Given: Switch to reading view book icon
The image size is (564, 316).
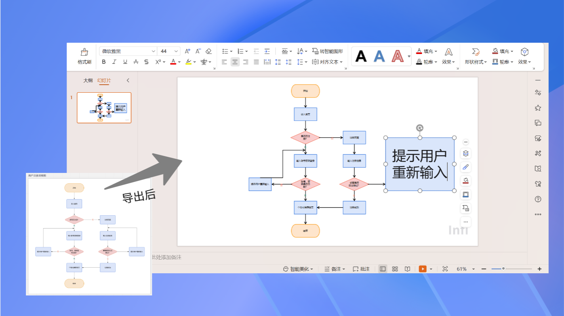Looking at the screenshot, I should tap(408, 269).
